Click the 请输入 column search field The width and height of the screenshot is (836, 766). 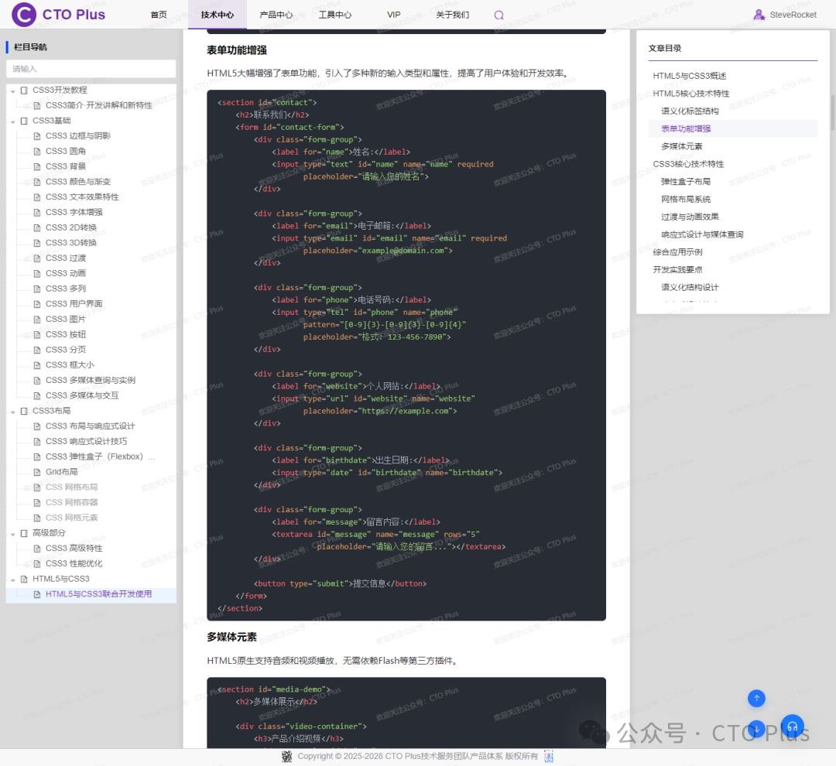[x=91, y=69]
